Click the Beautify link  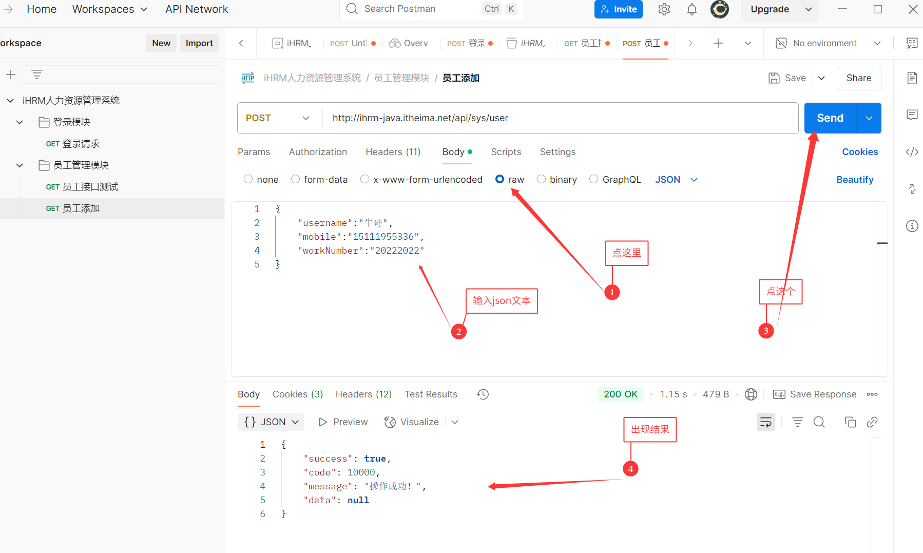click(x=855, y=180)
